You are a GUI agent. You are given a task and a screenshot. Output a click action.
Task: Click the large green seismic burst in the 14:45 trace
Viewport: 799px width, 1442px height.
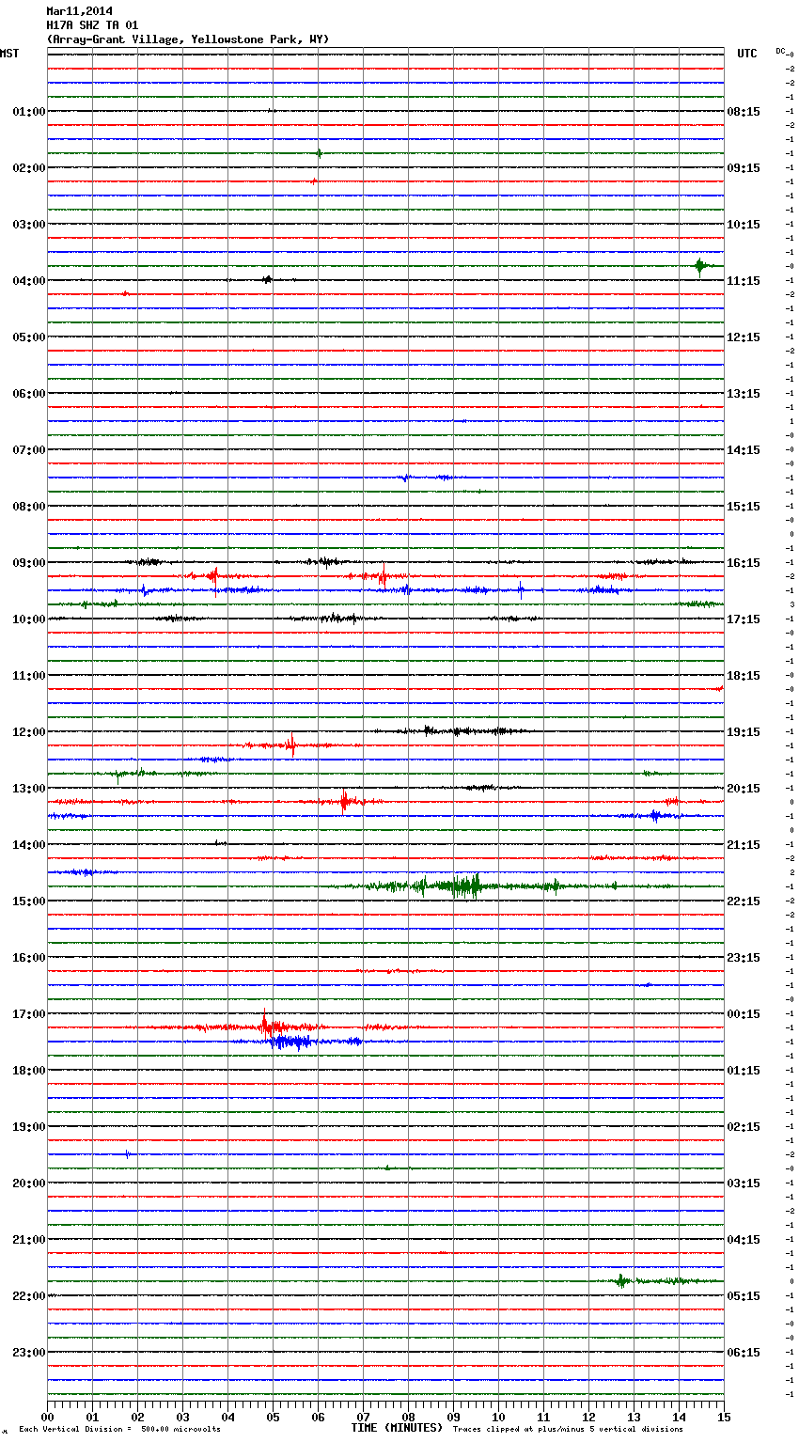click(461, 886)
